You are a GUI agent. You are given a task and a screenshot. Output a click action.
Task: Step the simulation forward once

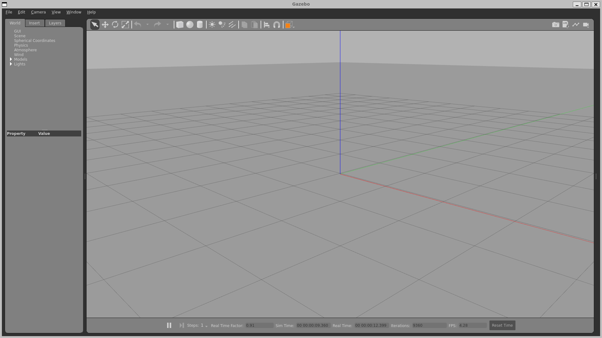pyautogui.click(x=182, y=325)
